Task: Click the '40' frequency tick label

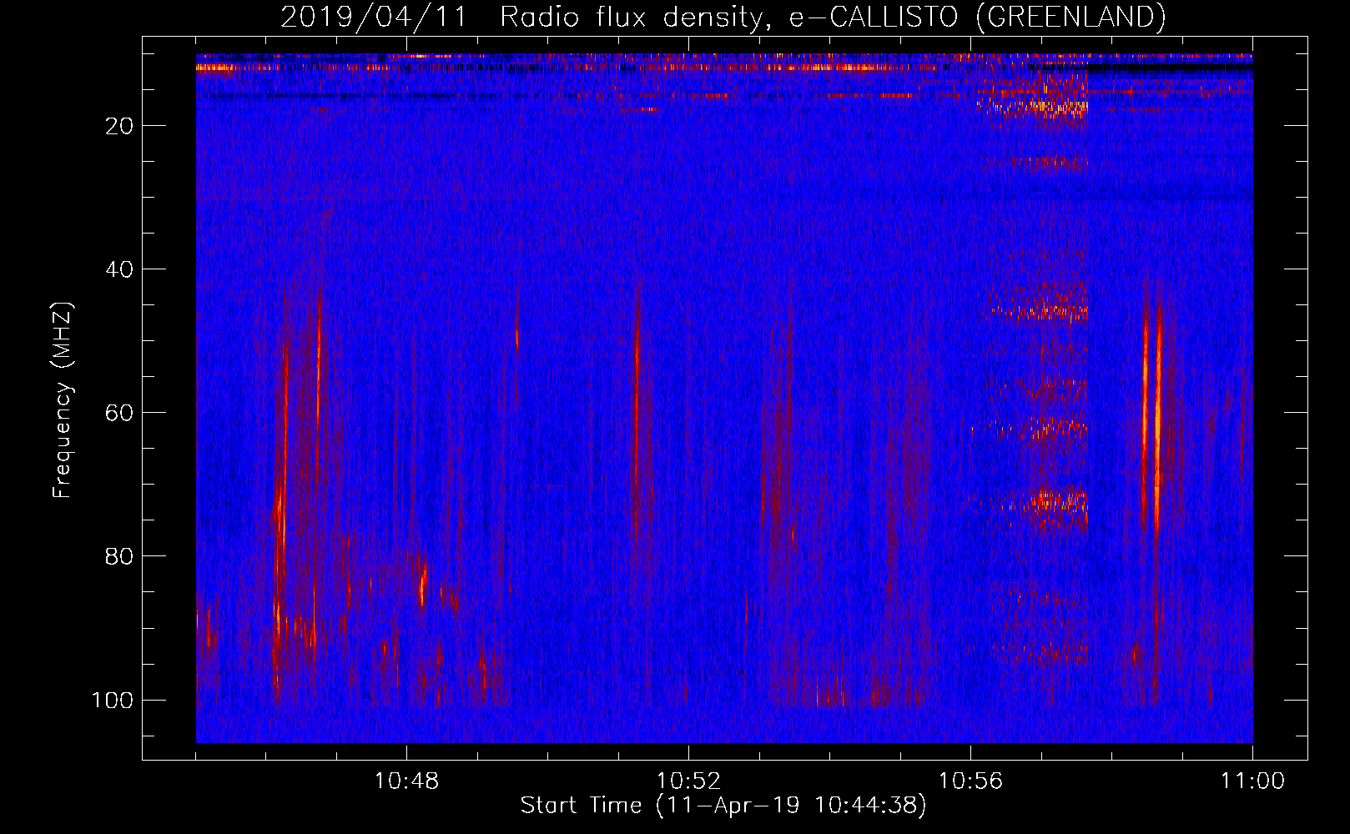Action: (x=119, y=269)
